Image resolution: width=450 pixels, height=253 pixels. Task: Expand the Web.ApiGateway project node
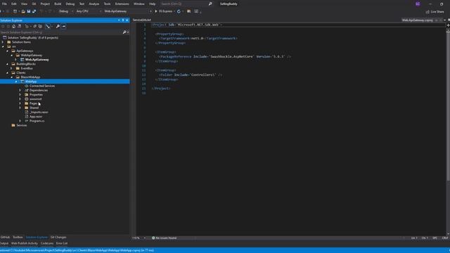click(16, 60)
